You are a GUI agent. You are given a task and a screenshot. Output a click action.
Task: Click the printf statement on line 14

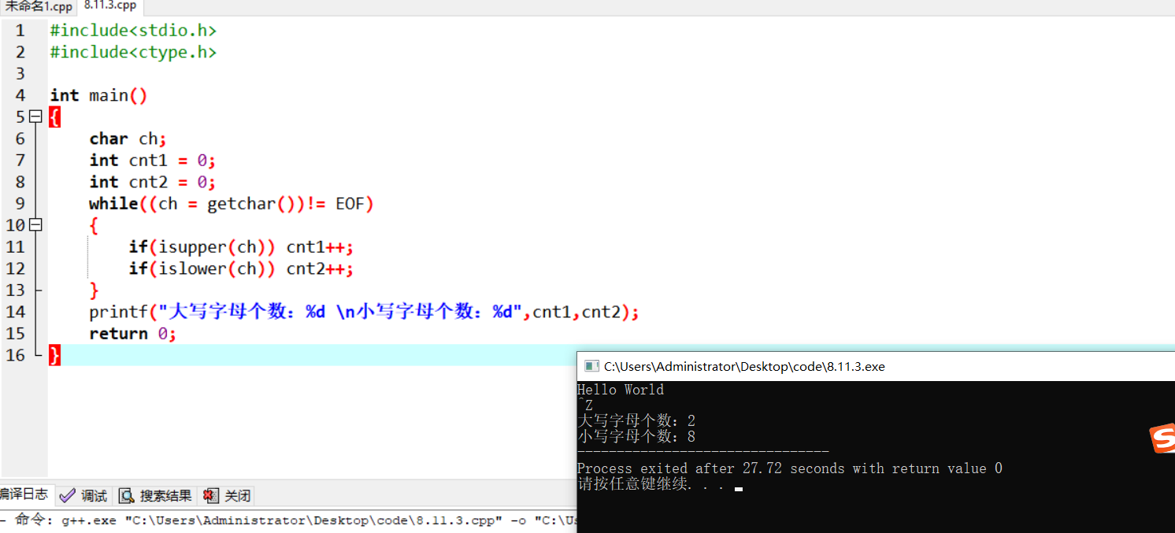click(x=364, y=312)
